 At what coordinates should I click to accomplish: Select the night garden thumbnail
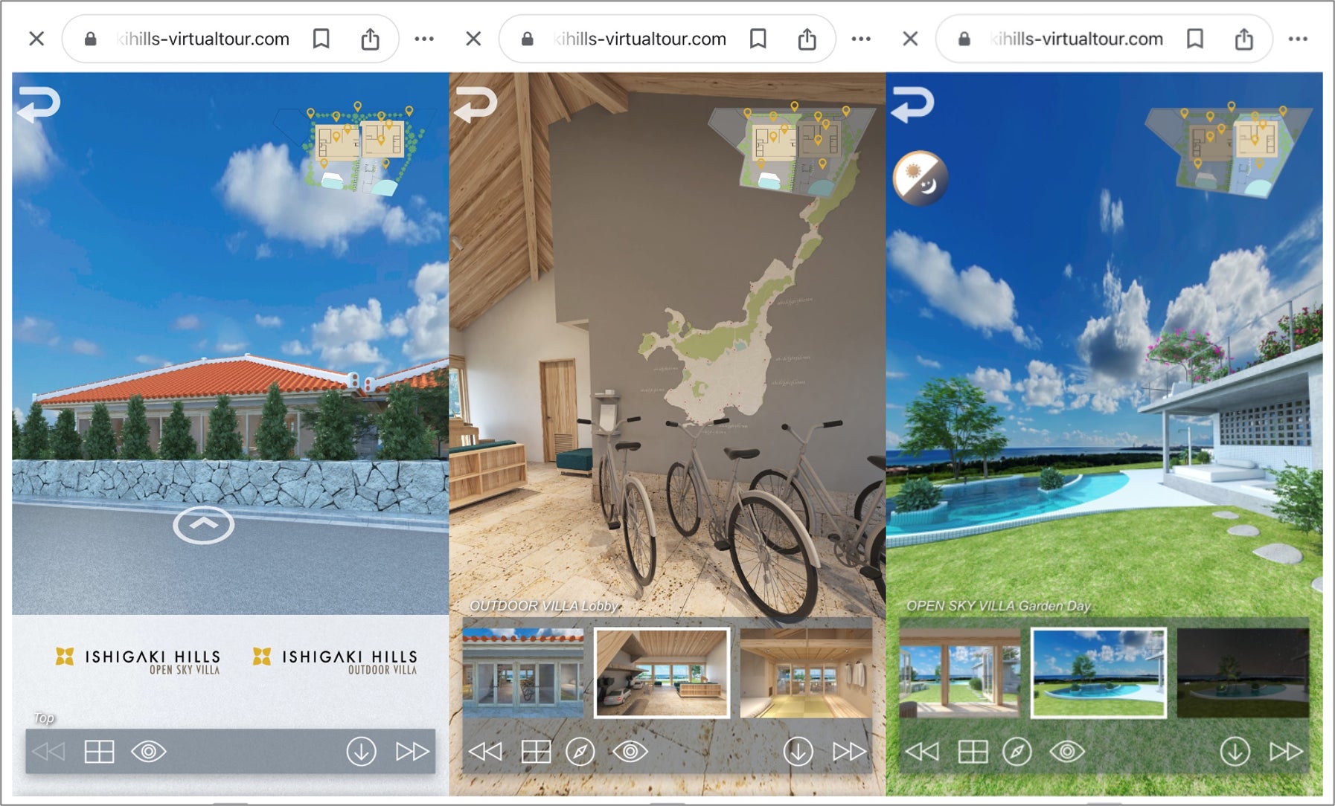tap(1243, 673)
